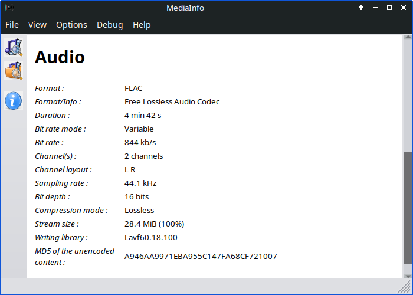The height and width of the screenshot is (295, 413).
Task: Open the blue About info icon
Action: [14, 101]
